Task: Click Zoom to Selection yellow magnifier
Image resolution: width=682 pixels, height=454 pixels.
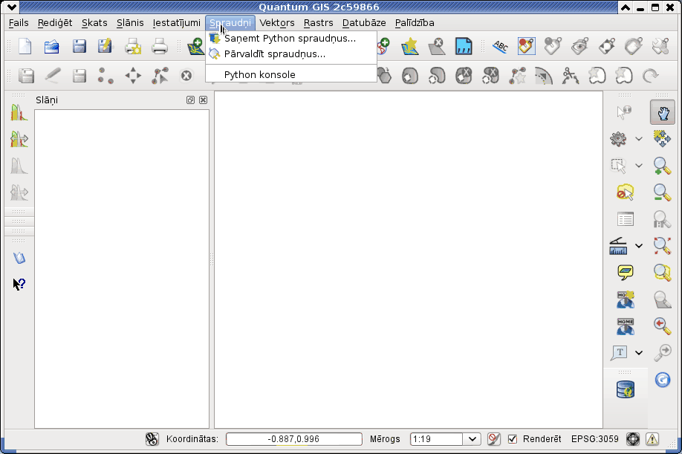Action: pyautogui.click(x=663, y=273)
